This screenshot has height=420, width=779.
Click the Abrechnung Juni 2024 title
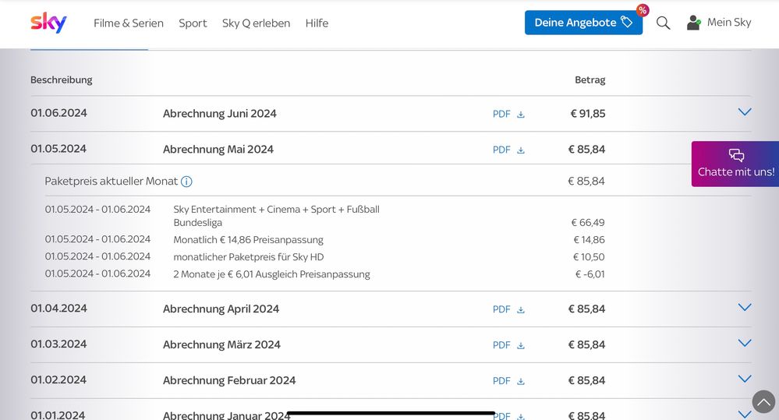point(220,114)
